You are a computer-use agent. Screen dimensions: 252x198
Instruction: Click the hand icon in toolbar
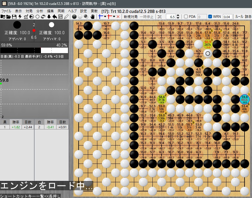pos(93,17)
